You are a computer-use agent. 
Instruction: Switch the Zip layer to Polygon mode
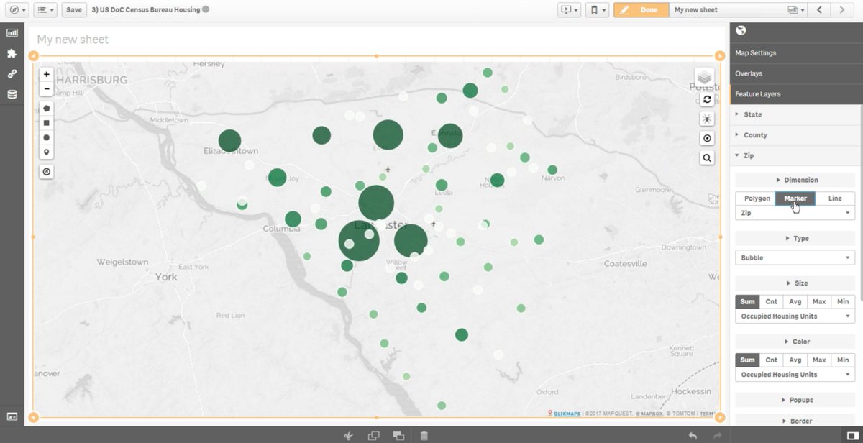tap(756, 198)
